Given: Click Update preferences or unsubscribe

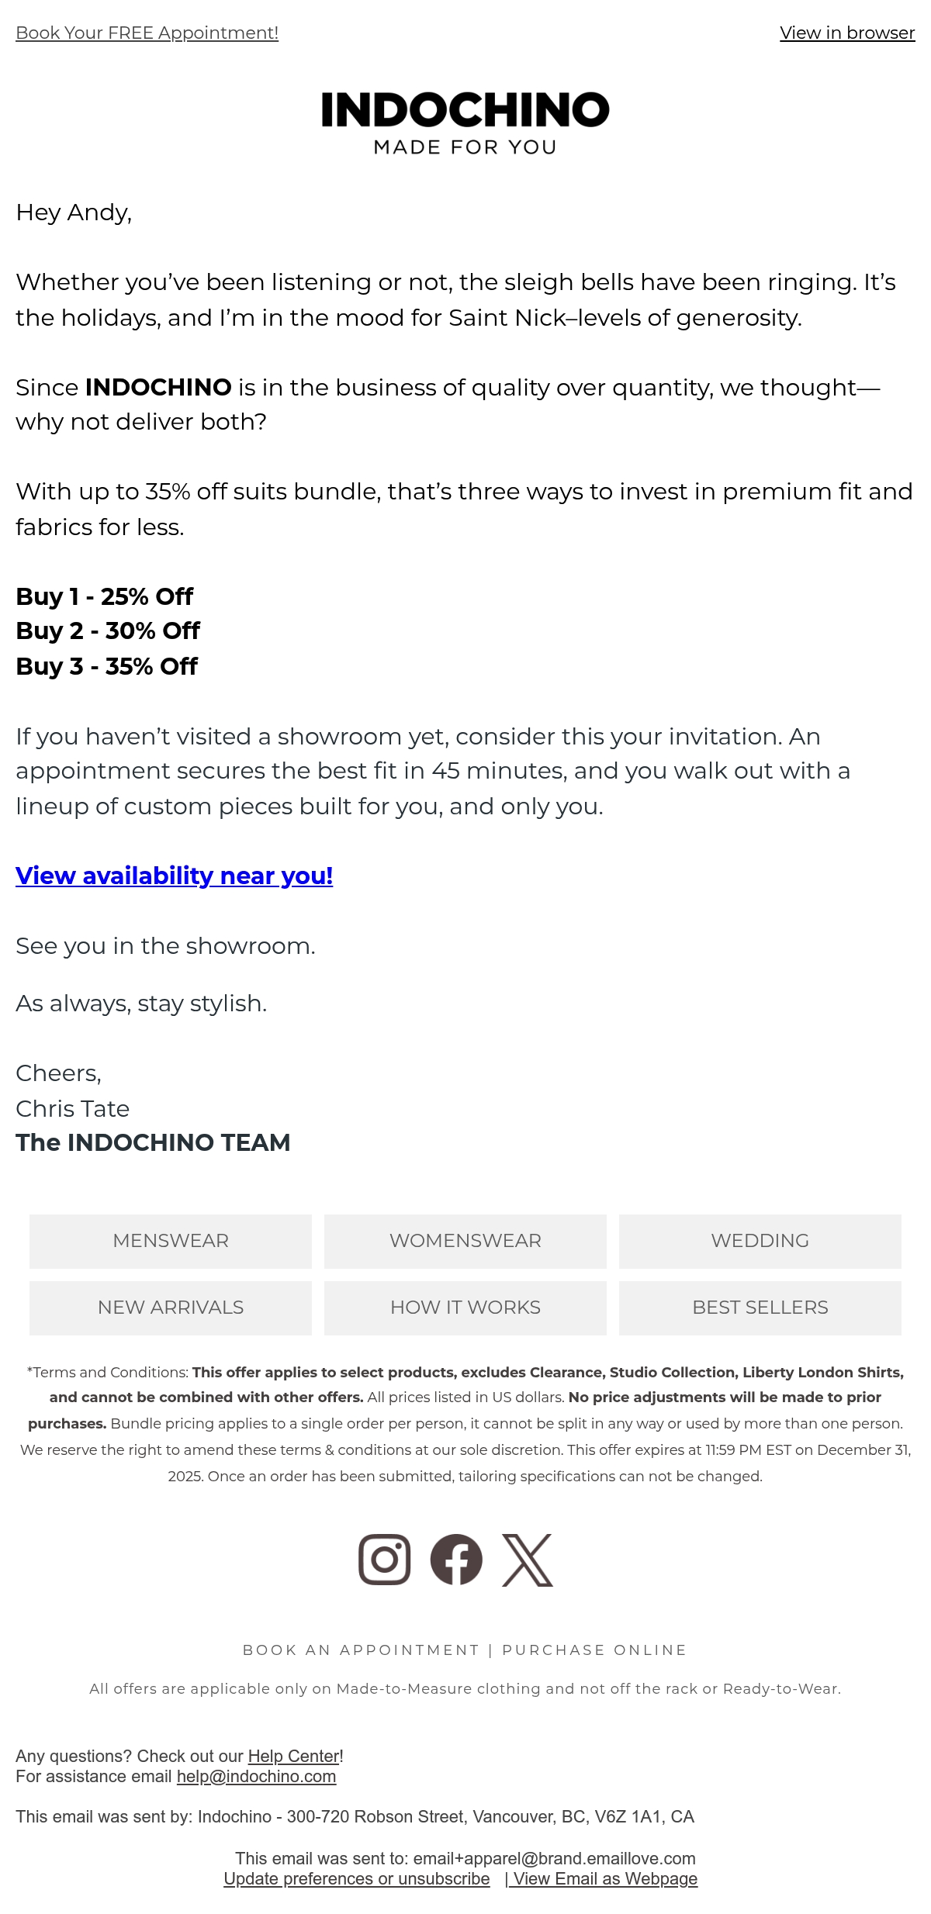Looking at the screenshot, I should [357, 1878].
